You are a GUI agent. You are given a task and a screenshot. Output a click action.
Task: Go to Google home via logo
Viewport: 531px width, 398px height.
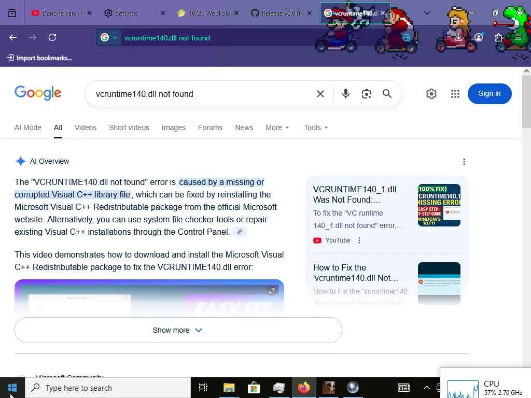coord(38,93)
